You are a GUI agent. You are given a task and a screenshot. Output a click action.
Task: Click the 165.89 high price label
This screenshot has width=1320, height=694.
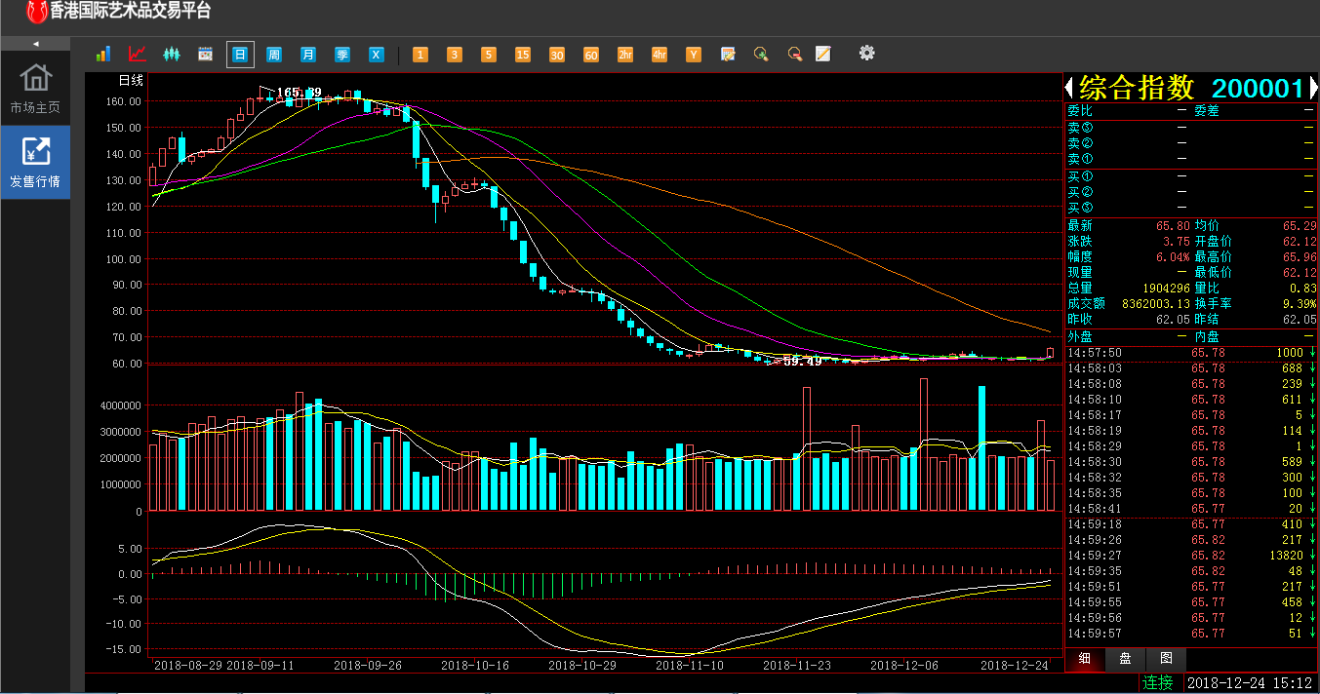[300, 93]
